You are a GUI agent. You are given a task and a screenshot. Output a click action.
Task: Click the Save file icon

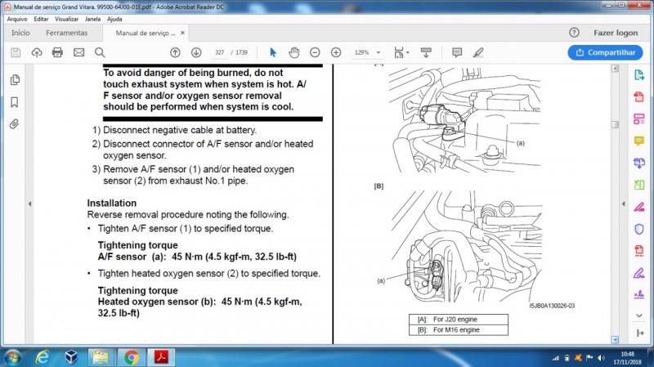16,52
